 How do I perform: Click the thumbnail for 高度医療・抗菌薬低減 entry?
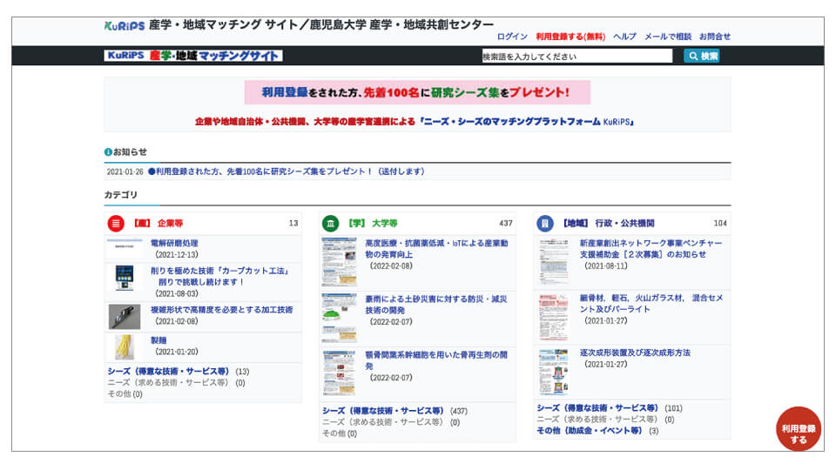[x=339, y=262]
